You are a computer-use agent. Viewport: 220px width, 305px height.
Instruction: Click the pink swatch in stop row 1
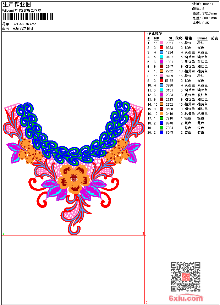161,43
